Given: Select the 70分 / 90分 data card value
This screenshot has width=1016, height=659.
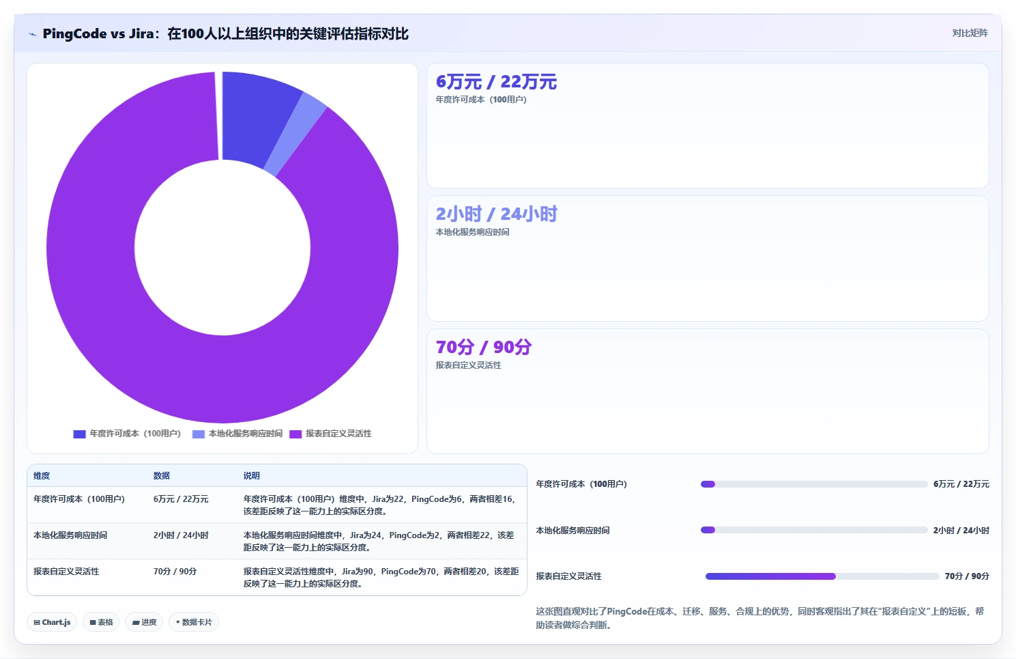Looking at the screenshot, I should [x=483, y=348].
